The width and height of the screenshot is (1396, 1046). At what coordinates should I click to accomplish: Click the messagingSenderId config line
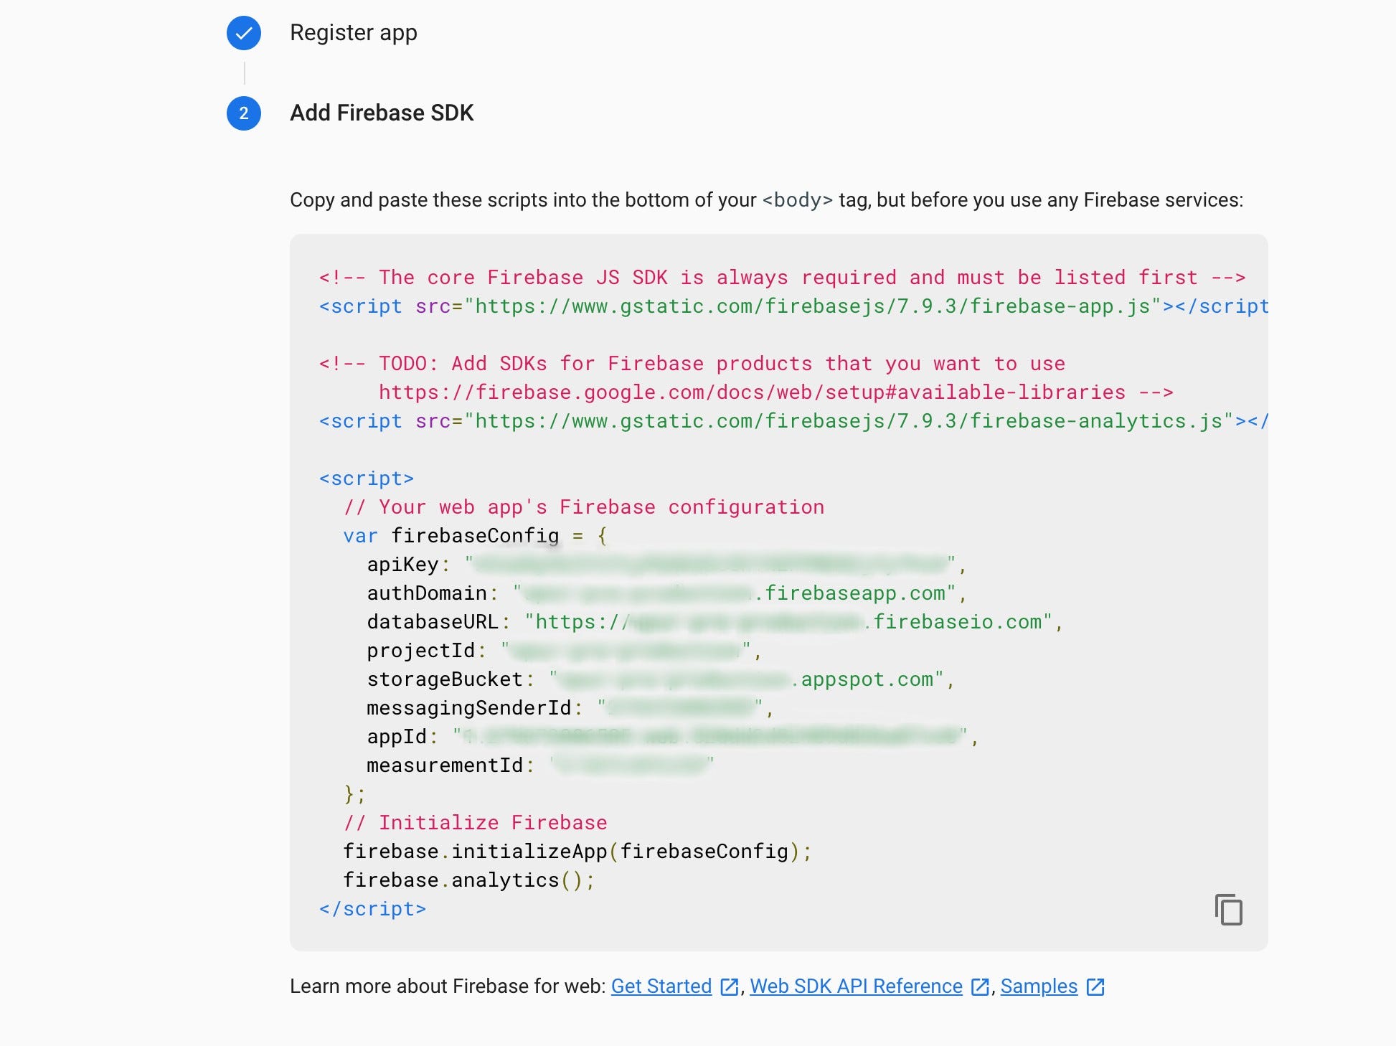(x=570, y=708)
